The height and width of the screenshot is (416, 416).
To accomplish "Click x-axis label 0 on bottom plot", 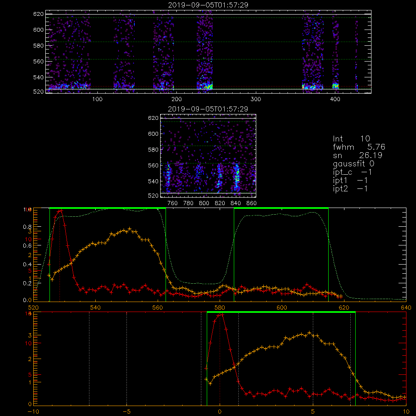I will (x=220, y=412).
